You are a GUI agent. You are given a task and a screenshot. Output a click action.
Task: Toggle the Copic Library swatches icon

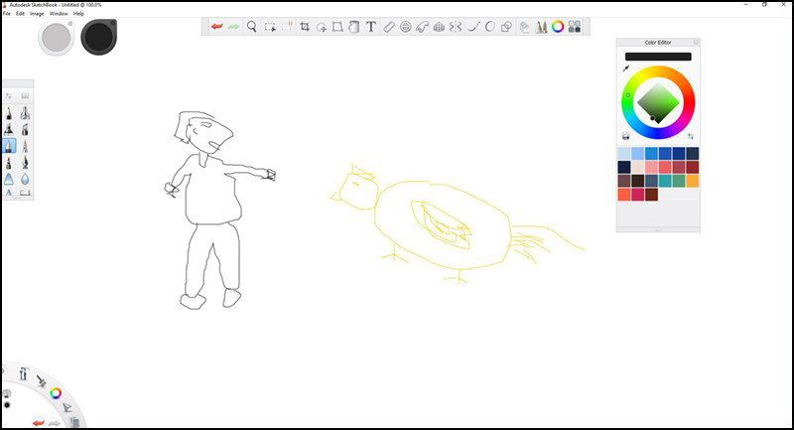point(575,27)
